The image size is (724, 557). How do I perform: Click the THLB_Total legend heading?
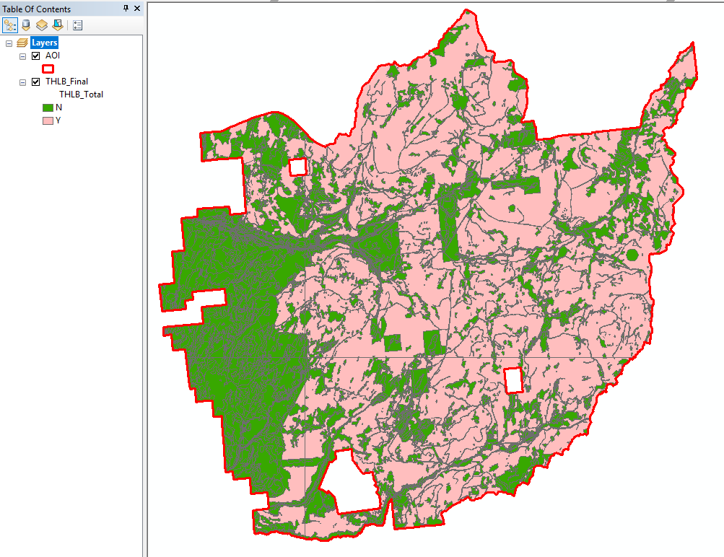click(x=81, y=95)
